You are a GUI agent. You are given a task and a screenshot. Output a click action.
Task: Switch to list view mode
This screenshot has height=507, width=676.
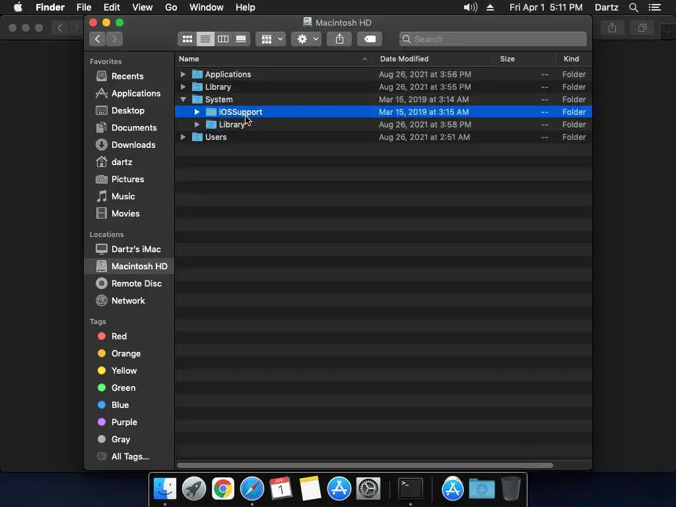[205, 39]
